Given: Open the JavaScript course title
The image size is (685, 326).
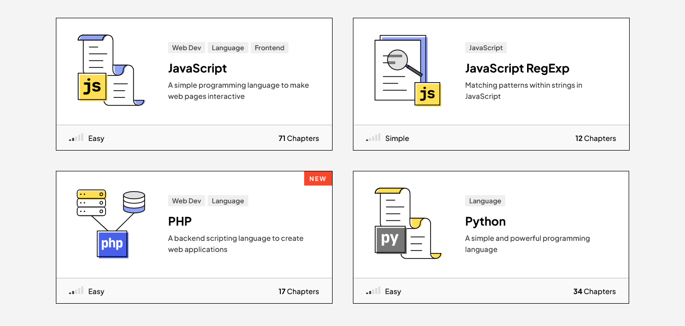Looking at the screenshot, I should 198,68.
